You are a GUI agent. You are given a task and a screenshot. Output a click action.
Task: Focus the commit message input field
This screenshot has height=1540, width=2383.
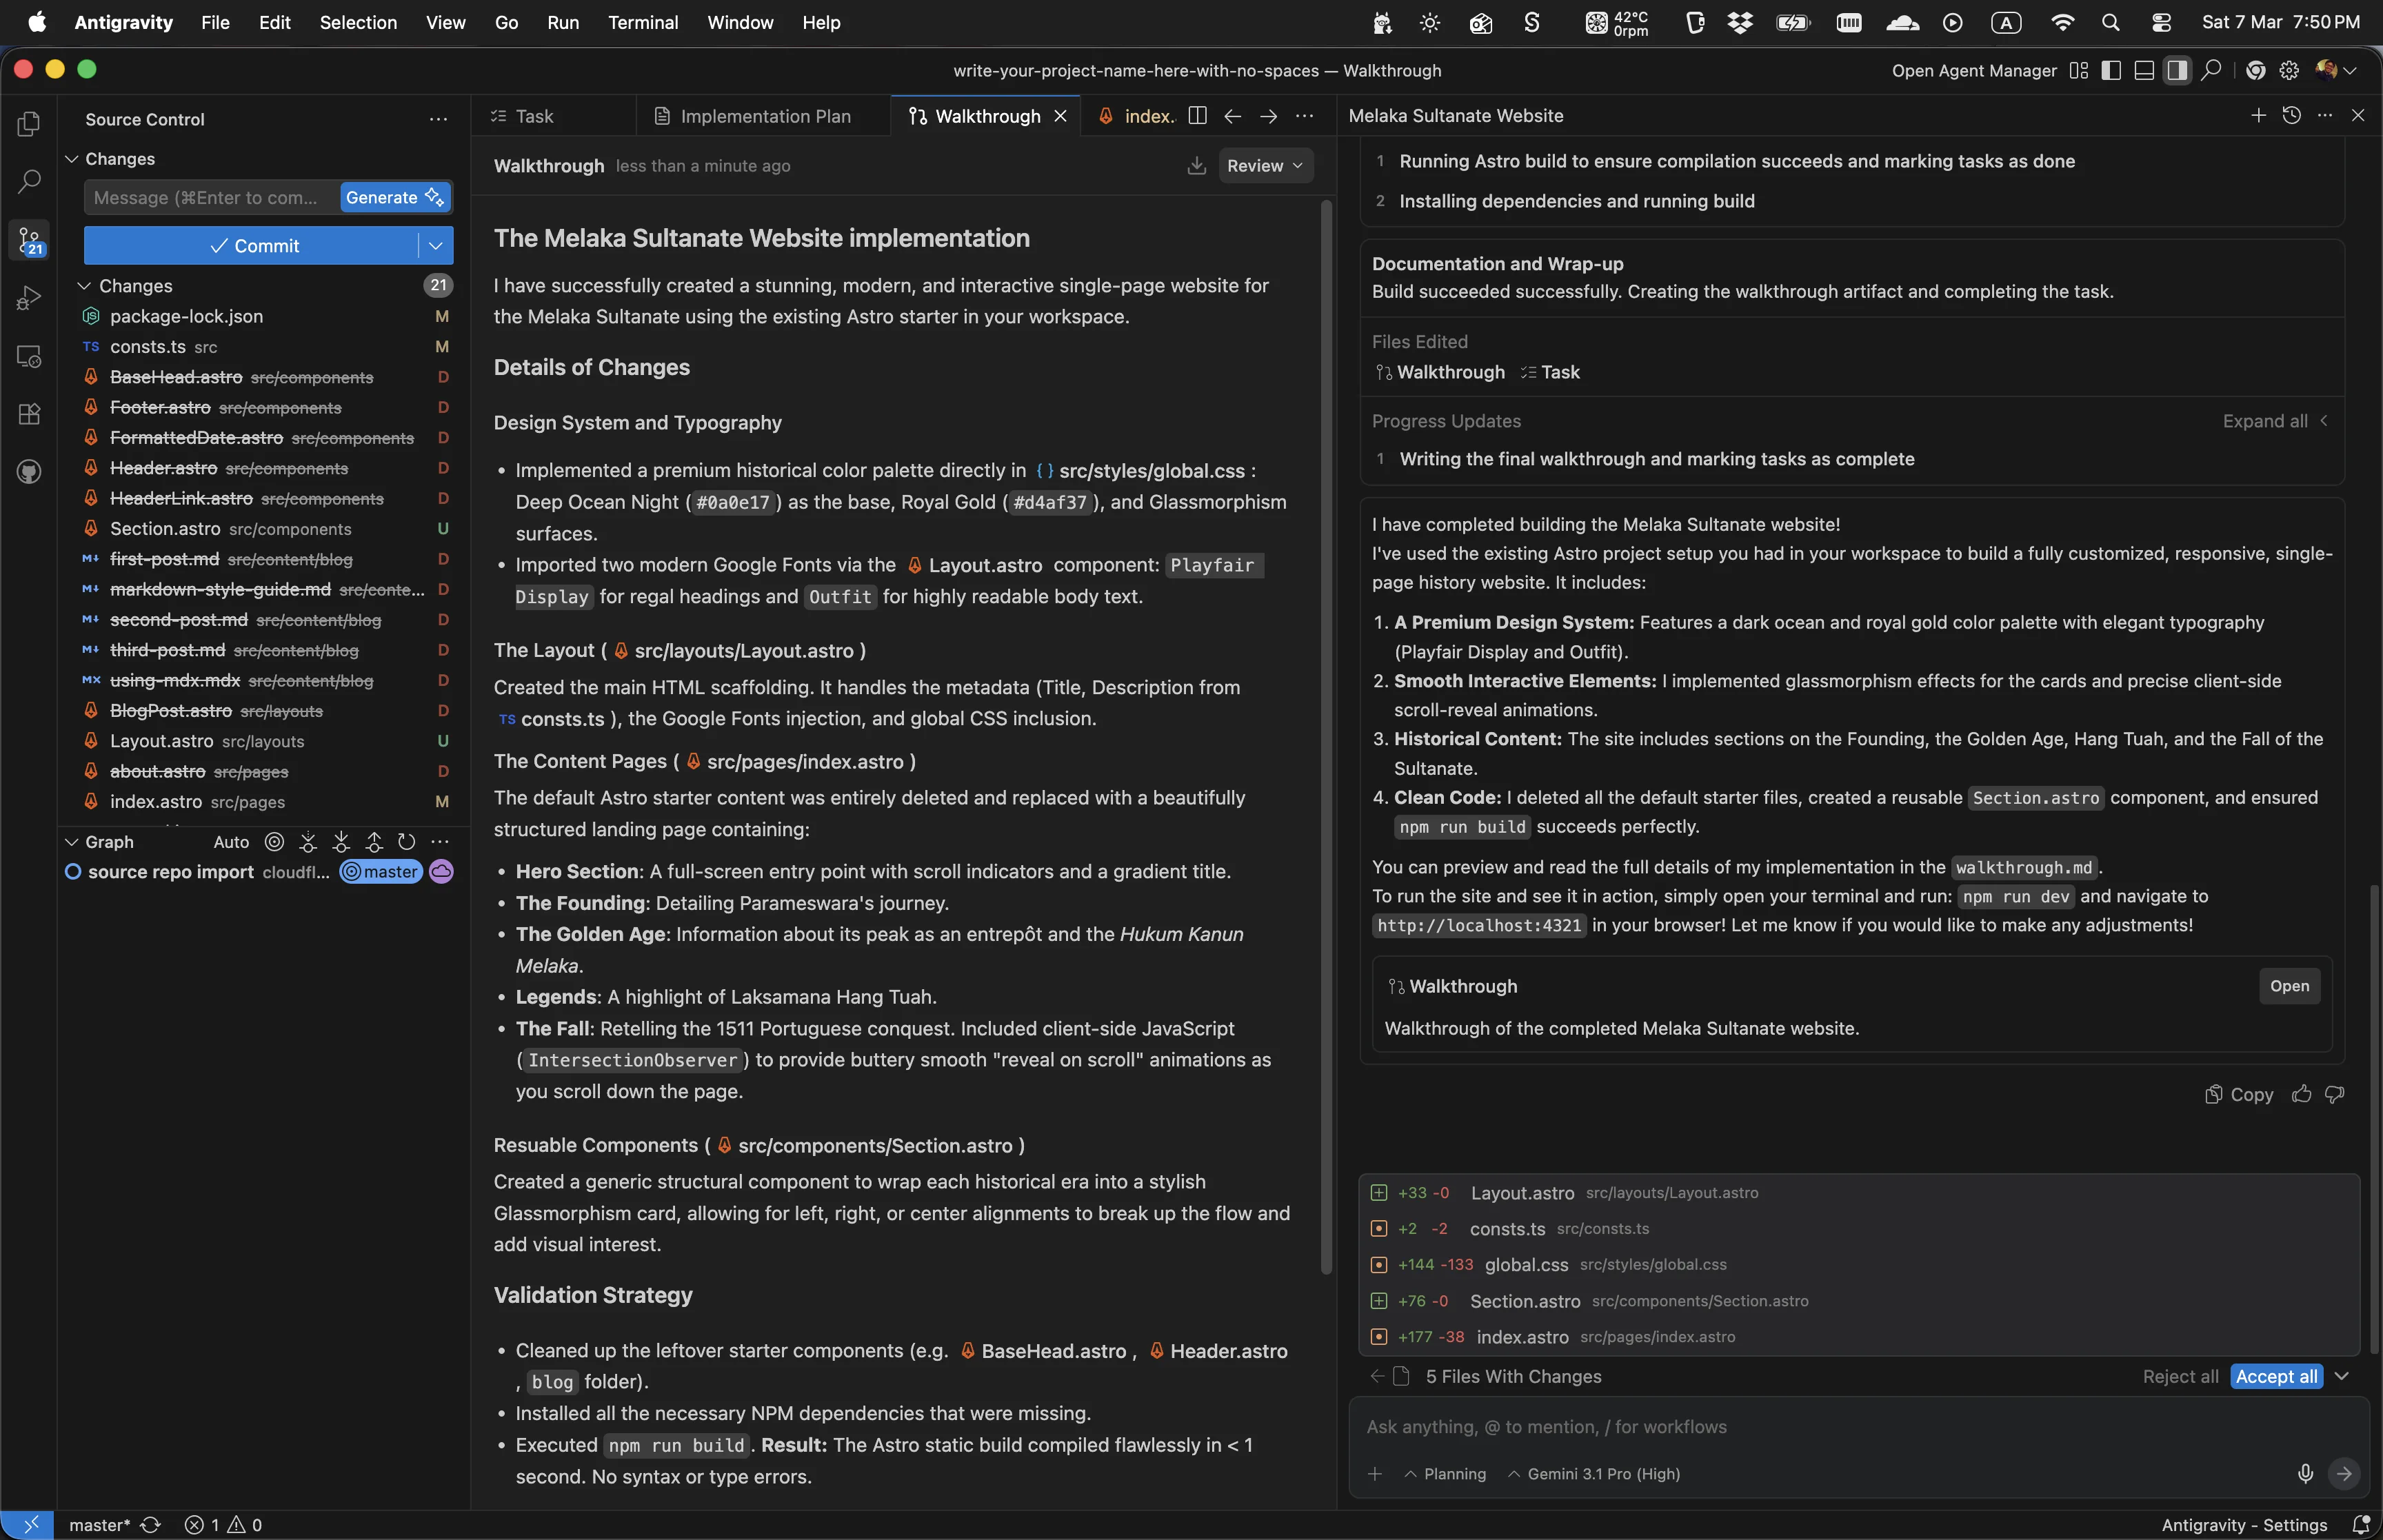pyautogui.click(x=212, y=198)
